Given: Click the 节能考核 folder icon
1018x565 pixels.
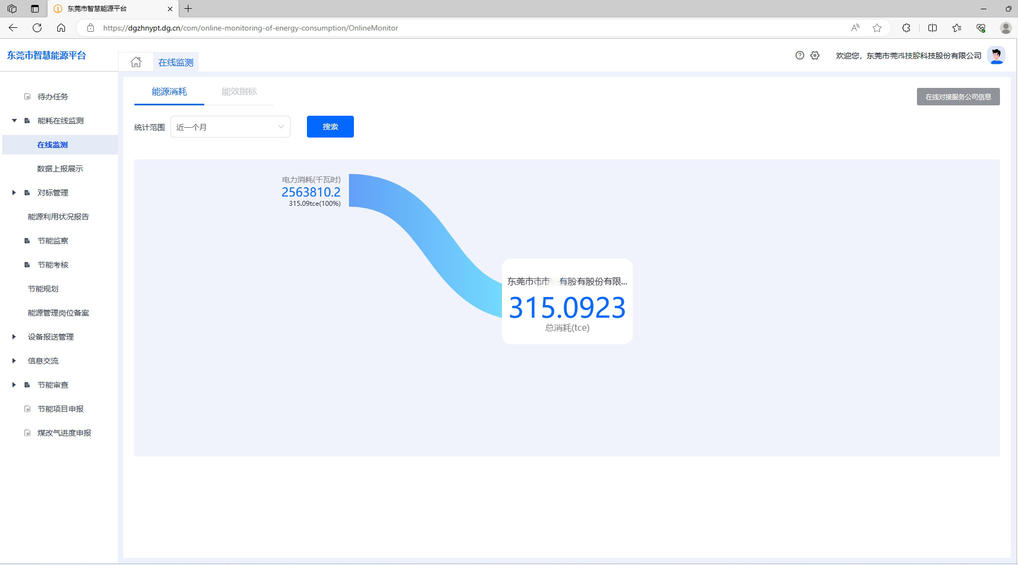Looking at the screenshot, I should tap(27, 265).
